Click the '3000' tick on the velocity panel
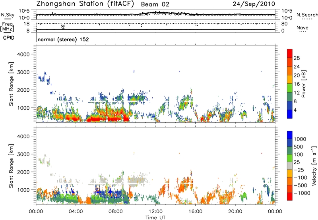Screen dimensions: 318x220 pyautogui.click(x=23, y=154)
